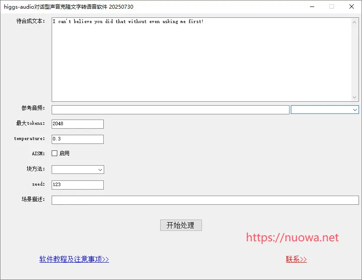Open the red 联系>> link

click(296, 259)
